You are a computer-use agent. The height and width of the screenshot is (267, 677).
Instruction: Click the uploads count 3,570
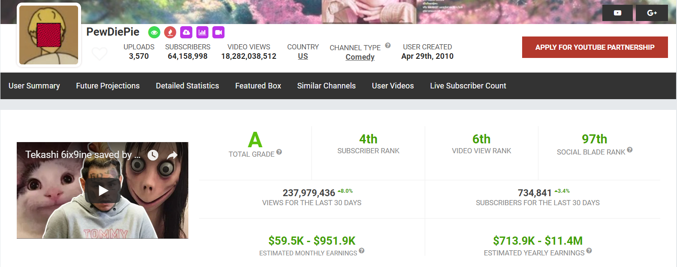click(x=139, y=56)
